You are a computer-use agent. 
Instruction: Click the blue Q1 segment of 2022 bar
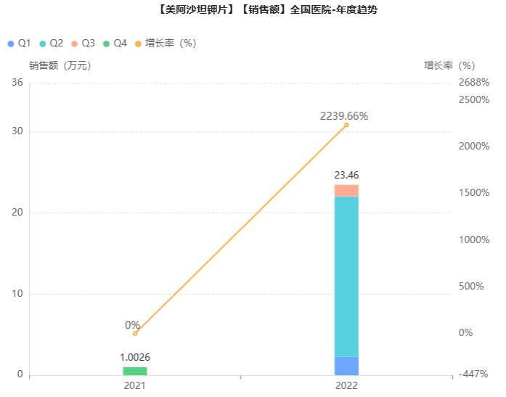346,366
